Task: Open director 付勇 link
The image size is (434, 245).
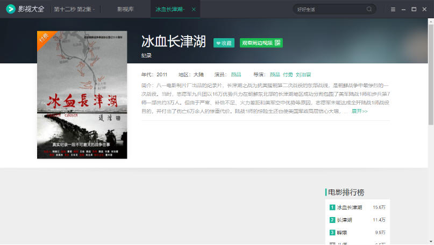Action: point(288,75)
